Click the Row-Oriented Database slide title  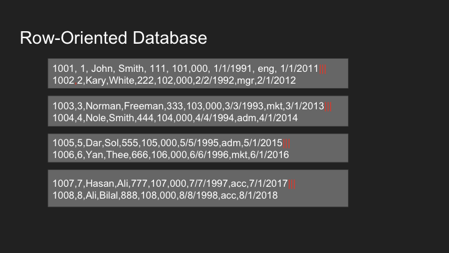[113, 38]
